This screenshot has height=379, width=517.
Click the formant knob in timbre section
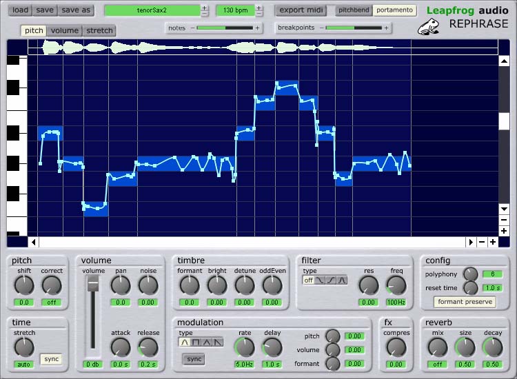(190, 285)
